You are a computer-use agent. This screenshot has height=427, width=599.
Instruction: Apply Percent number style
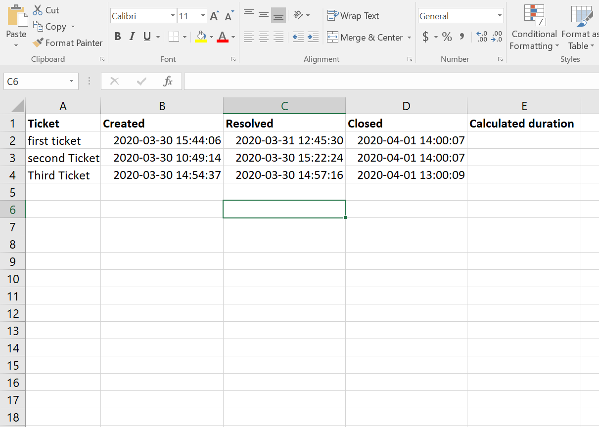pyautogui.click(x=447, y=36)
